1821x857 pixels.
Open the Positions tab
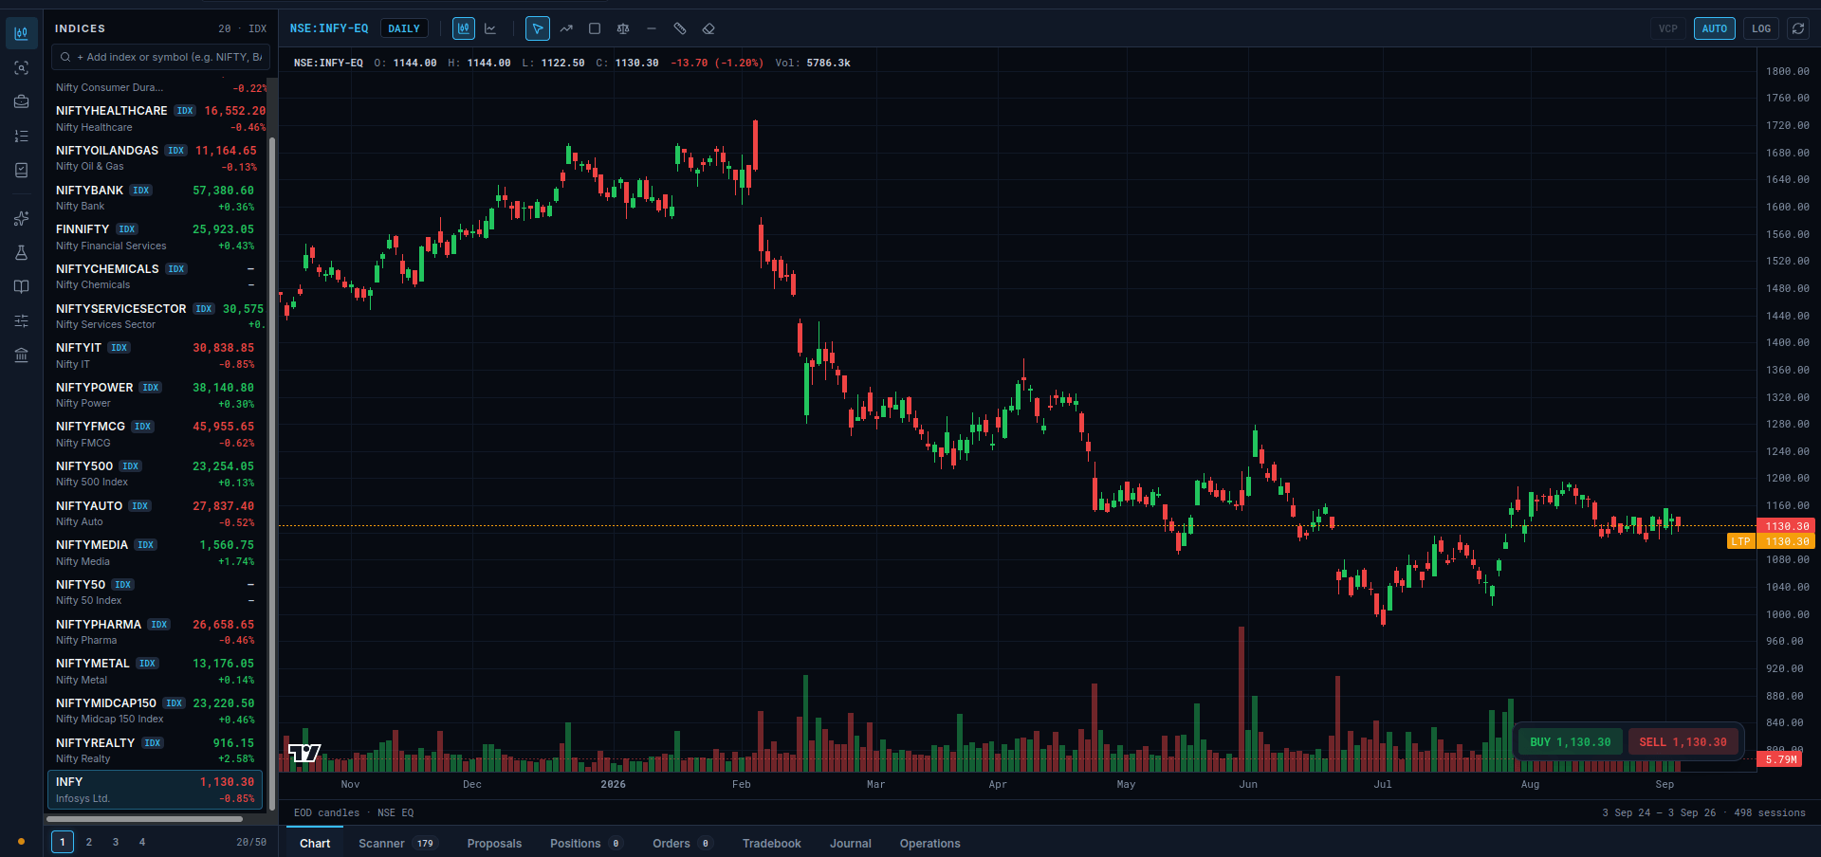(x=586, y=843)
